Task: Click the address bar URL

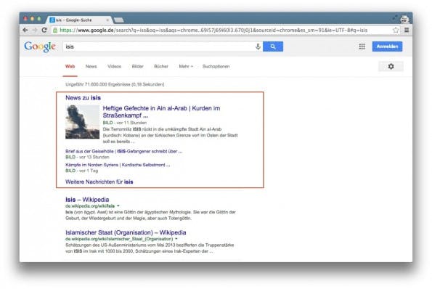Action: tap(213, 30)
